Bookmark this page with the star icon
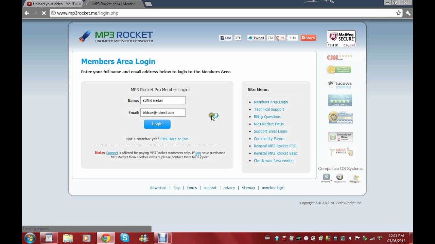The height and width of the screenshot is (244, 435). (399, 13)
